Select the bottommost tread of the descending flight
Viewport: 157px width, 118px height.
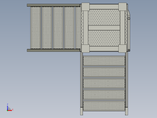pyautogui.click(x=104, y=106)
